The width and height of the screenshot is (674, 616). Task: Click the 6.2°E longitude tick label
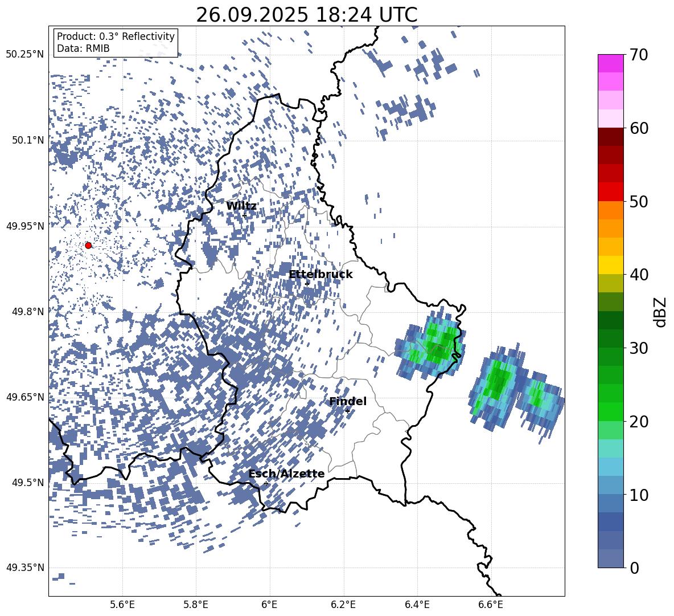tap(343, 605)
